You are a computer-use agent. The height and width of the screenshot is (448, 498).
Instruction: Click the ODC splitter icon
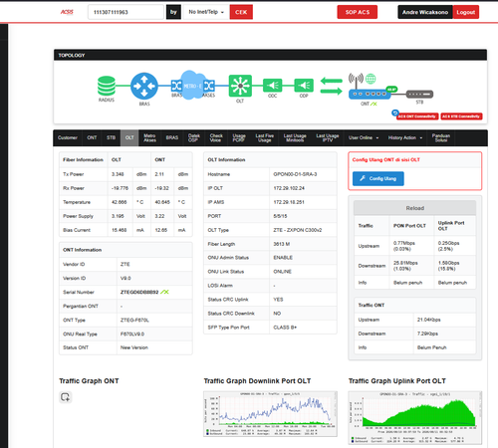(x=272, y=86)
